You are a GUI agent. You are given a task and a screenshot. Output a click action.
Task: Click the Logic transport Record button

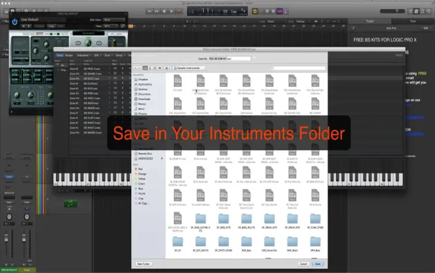point(179,11)
